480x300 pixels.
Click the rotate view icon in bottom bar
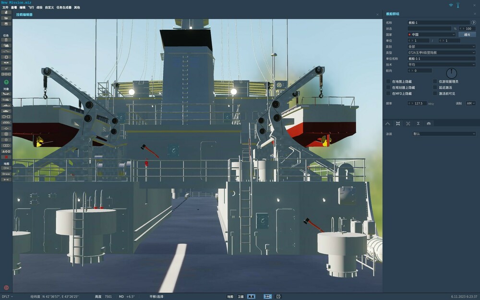pos(278,296)
